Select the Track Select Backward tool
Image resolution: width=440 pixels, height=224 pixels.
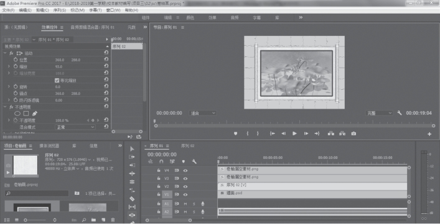click(x=132, y=165)
